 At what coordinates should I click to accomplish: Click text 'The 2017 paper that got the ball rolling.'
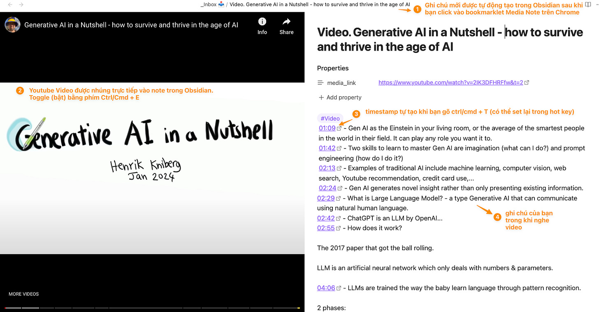pos(376,248)
